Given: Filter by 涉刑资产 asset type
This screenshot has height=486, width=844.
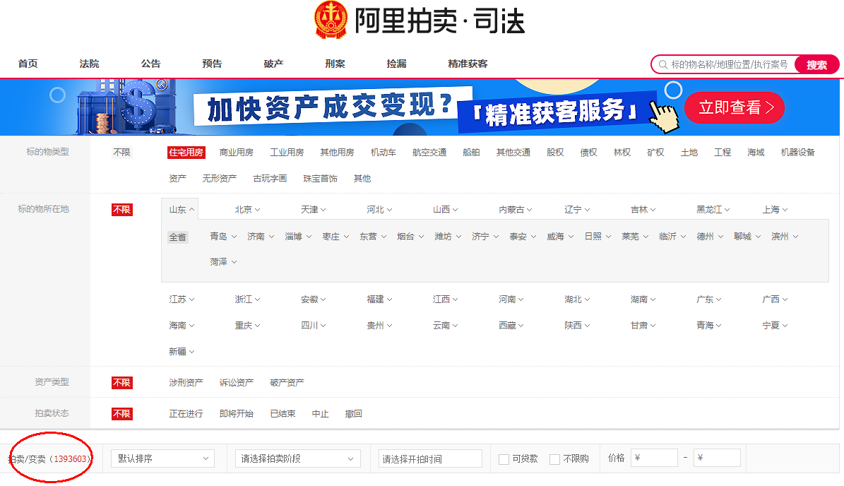Looking at the screenshot, I should coord(186,383).
